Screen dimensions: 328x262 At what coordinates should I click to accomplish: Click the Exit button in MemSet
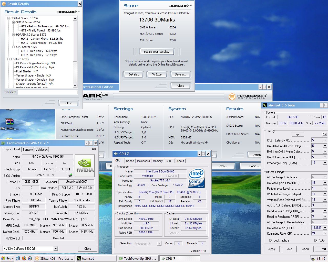pos(322,249)
